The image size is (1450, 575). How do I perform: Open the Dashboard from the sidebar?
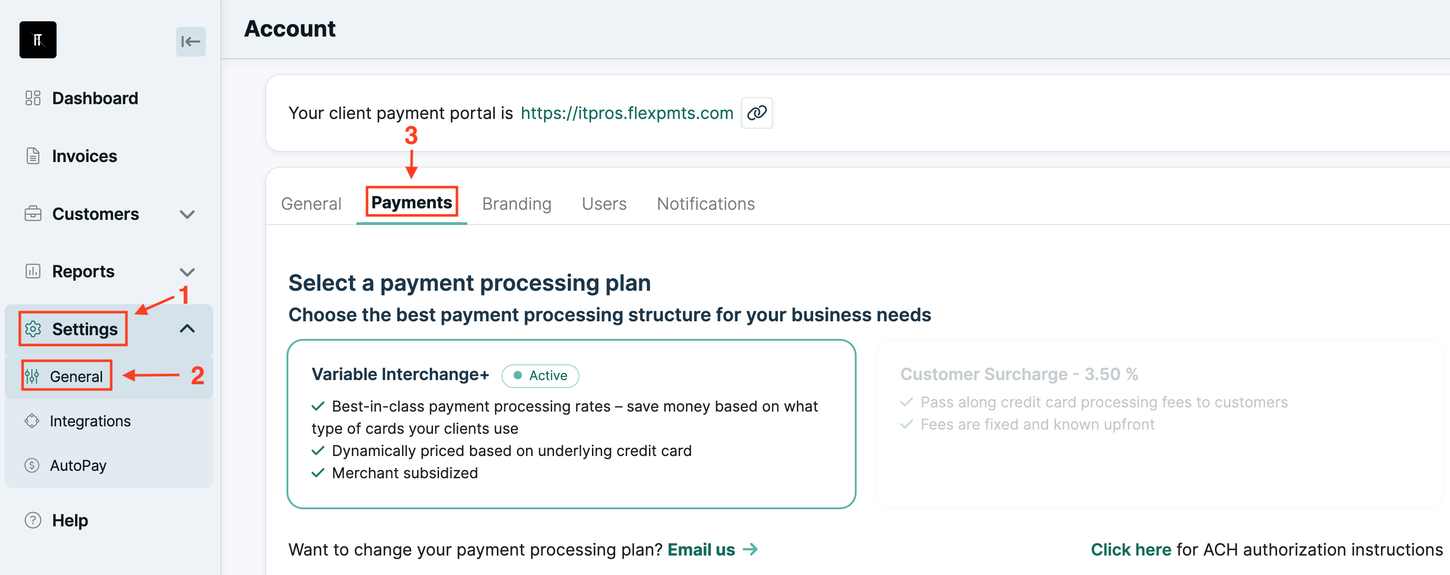95,98
